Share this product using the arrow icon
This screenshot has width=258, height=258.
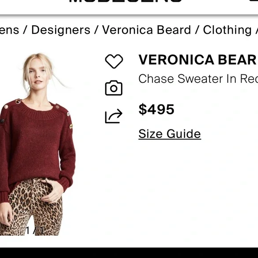(x=114, y=116)
